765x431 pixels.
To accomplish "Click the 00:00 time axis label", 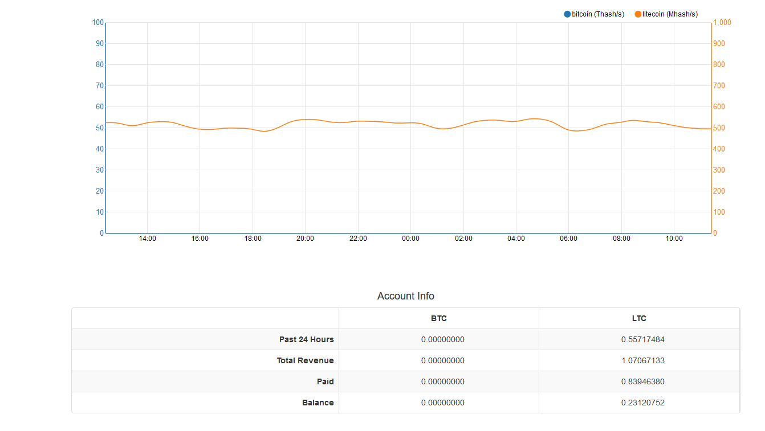I will (410, 239).
